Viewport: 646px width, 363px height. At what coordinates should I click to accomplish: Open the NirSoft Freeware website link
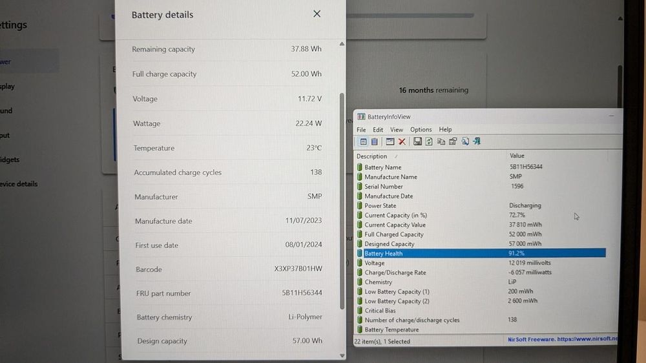(563, 339)
